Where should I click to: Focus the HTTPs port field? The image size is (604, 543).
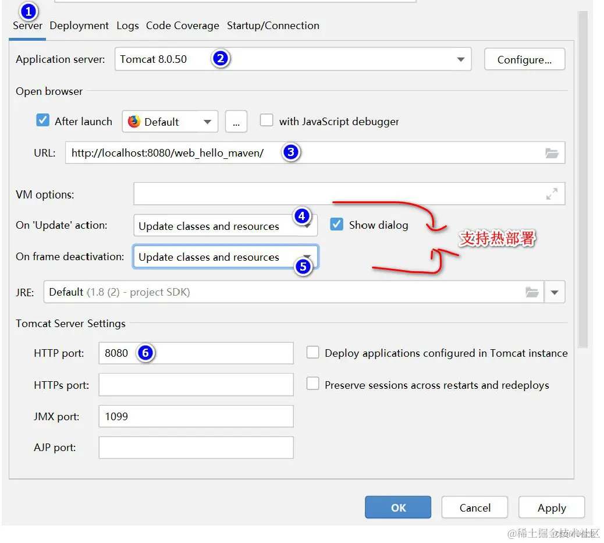[196, 385]
